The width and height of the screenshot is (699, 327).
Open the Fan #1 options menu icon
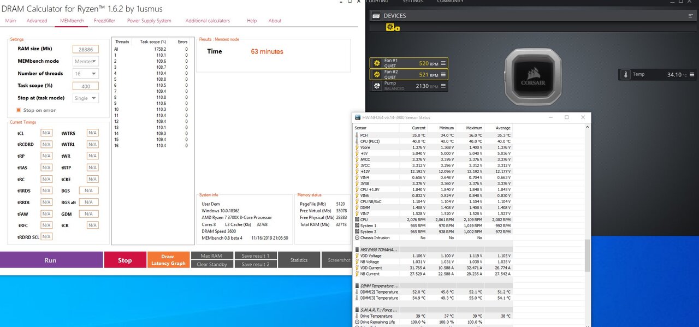coord(443,63)
